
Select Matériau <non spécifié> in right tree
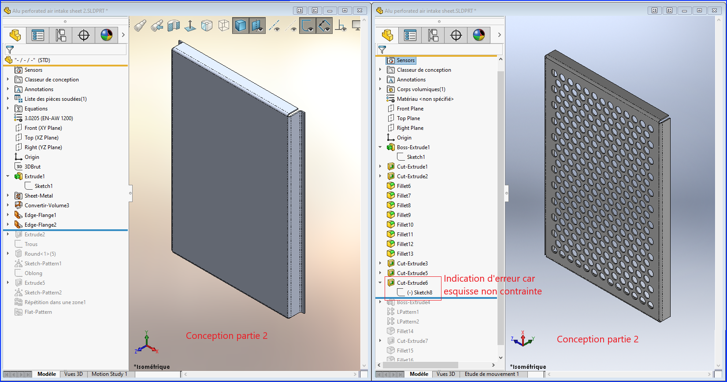(x=425, y=99)
